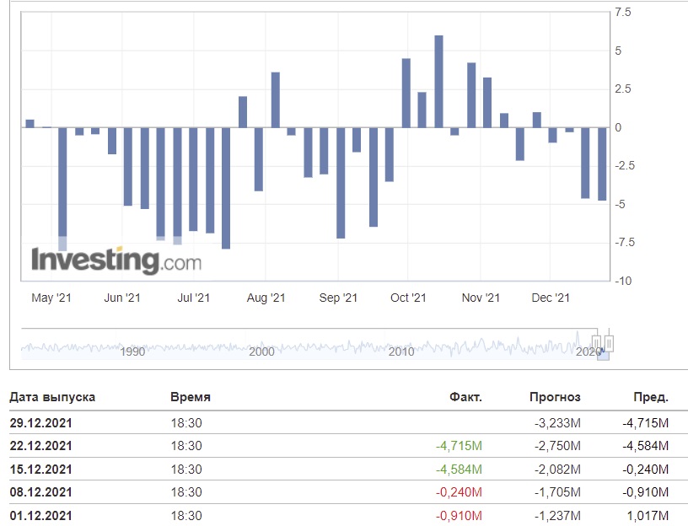This screenshot has width=688, height=526.
Task: Click the red actual value -0,910M
Action: [x=460, y=514]
